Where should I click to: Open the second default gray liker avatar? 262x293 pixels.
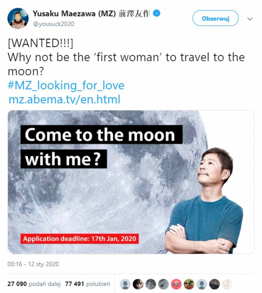pyautogui.click(x=202, y=284)
